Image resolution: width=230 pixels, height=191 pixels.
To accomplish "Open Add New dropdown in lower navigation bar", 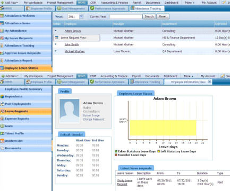I will tap(10, 76).
